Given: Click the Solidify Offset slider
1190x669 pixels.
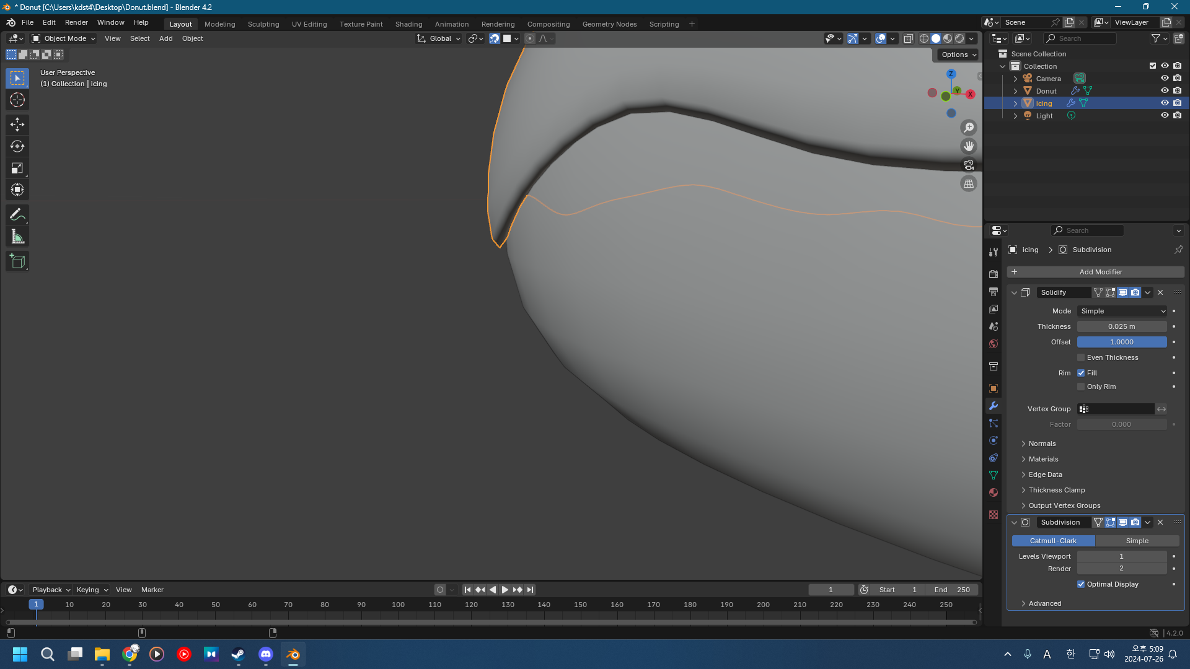Looking at the screenshot, I should (1121, 342).
